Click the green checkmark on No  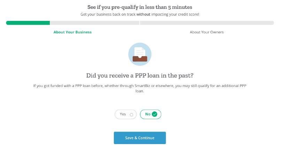pos(155,114)
